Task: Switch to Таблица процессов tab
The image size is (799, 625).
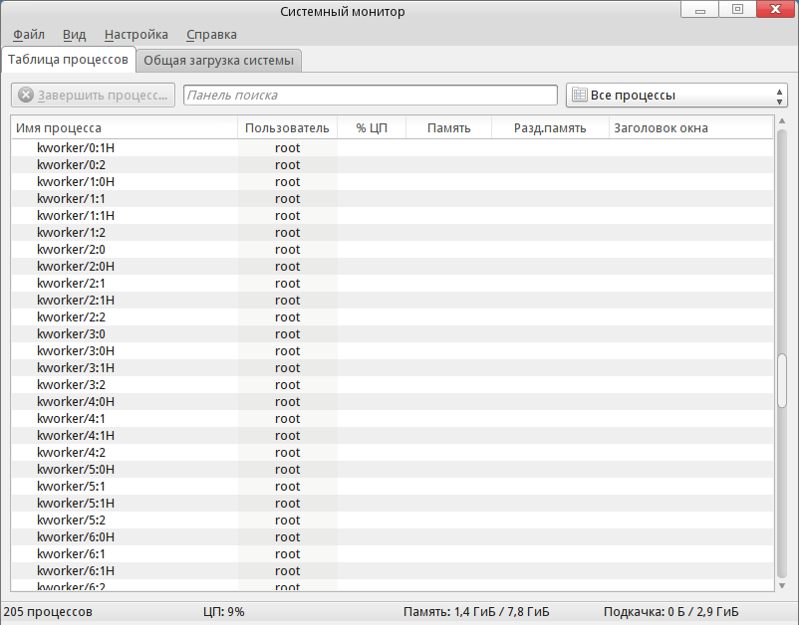Action: (x=69, y=60)
